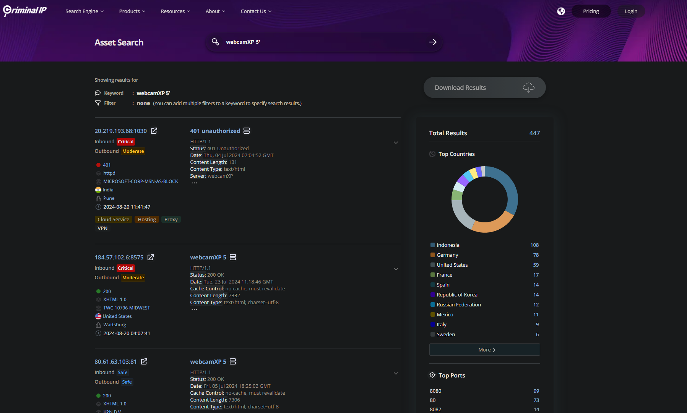
Task: Click the globe language icon
Action: [x=561, y=11]
